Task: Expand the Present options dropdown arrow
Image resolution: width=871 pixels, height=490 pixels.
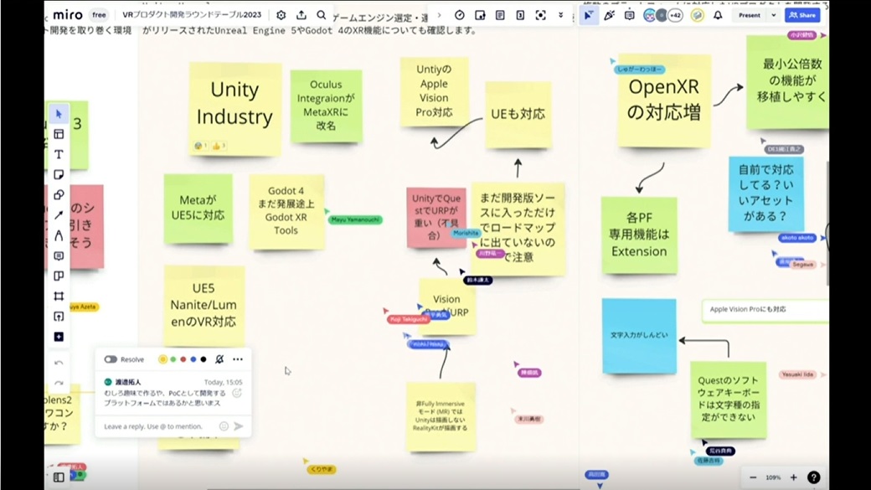Action: point(774,15)
